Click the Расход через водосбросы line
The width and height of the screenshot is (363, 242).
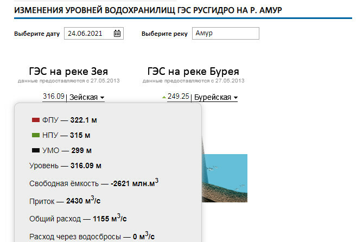pos(92,236)
